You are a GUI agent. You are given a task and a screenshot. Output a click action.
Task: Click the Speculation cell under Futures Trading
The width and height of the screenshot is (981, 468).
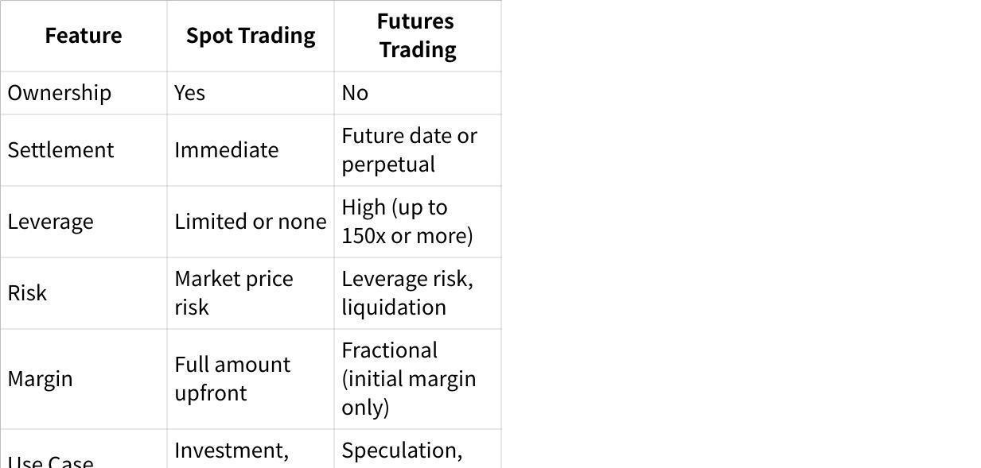(x=402, y=451)
